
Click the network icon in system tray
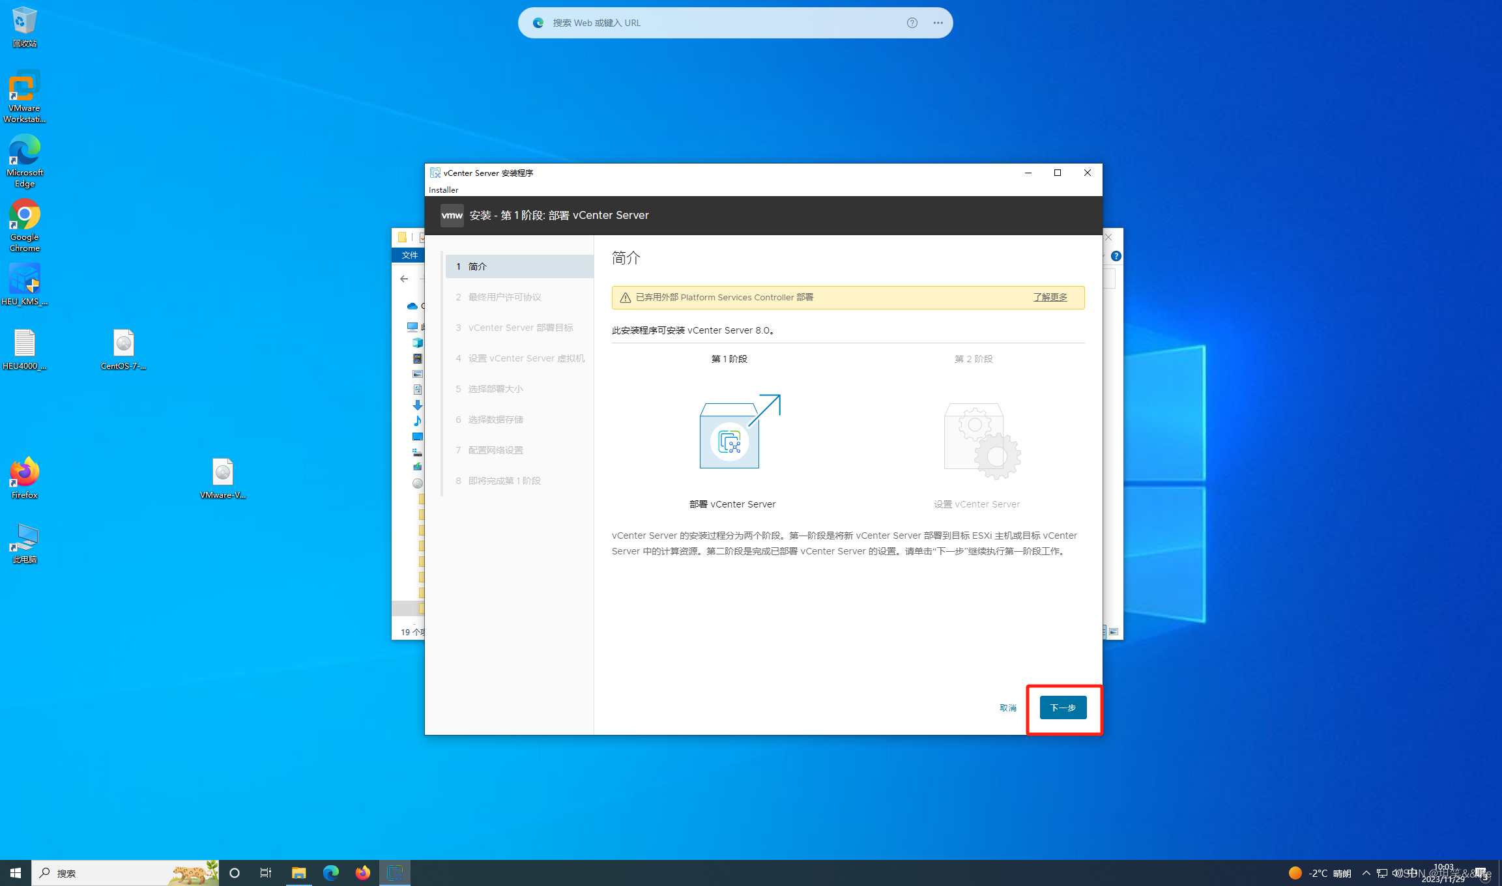(1381, 873)
